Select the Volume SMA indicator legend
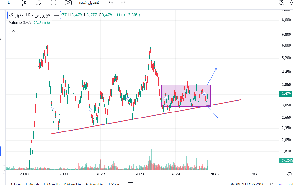 (20, 23)
